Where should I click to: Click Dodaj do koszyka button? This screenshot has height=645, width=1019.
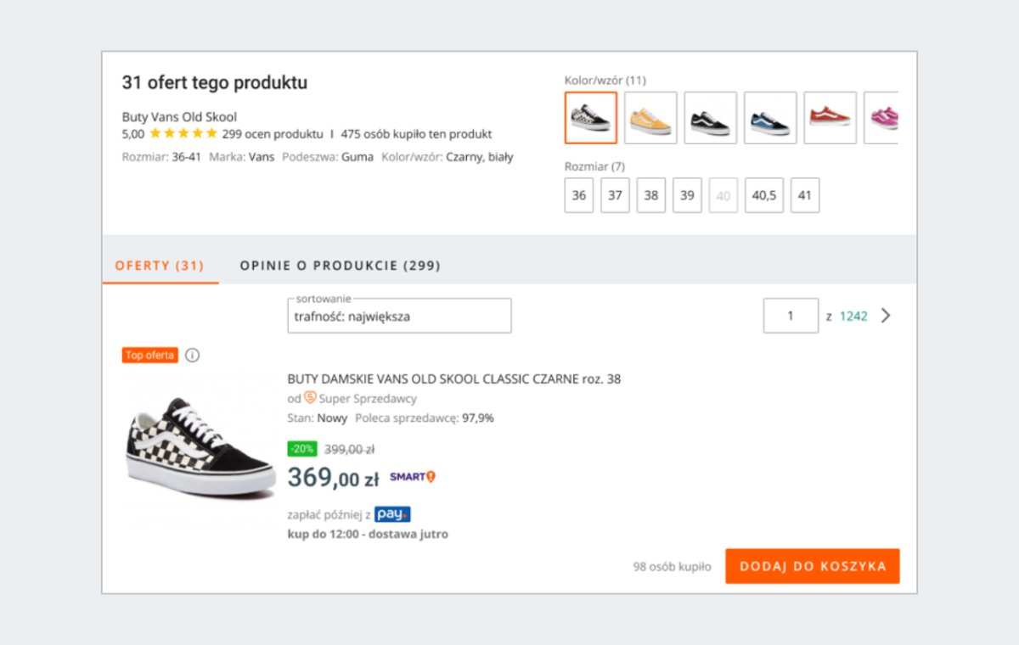813,566
